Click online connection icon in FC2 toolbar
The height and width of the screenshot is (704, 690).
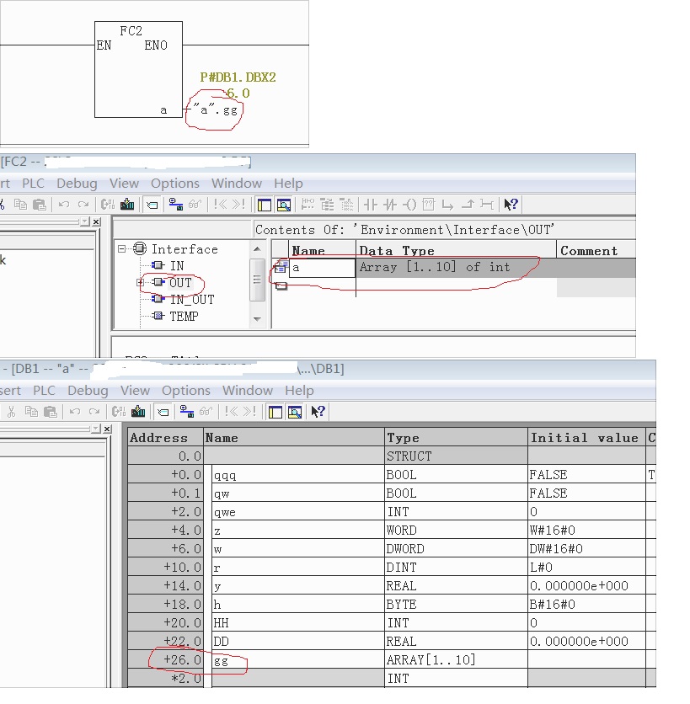coord(175,205)
